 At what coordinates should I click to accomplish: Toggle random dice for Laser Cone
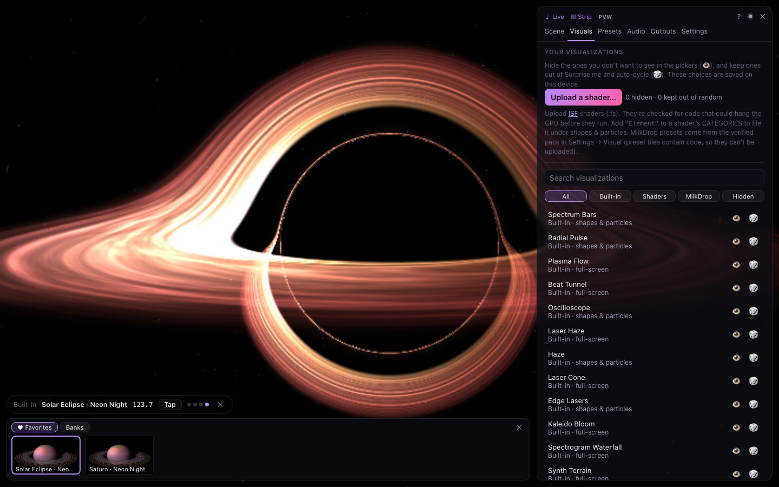click(753, 381)
